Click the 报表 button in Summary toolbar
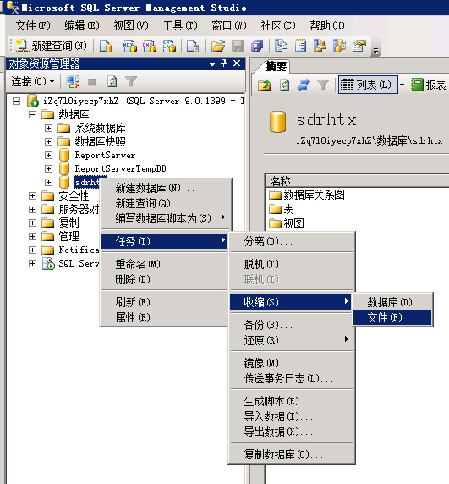 429,85
